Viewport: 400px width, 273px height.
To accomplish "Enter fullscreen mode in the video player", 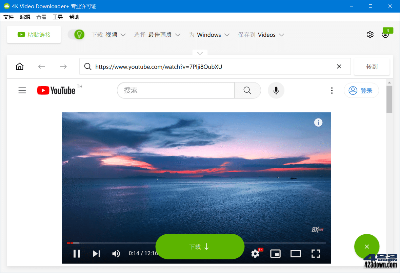I will point(316,253).
